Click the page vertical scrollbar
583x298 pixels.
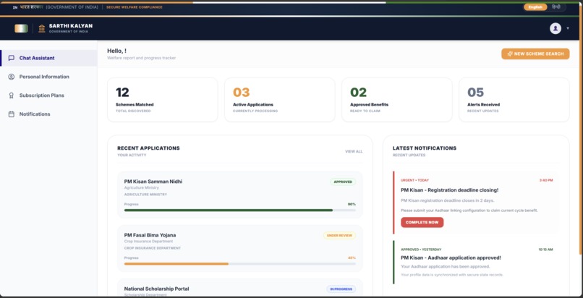coord(581,130)
